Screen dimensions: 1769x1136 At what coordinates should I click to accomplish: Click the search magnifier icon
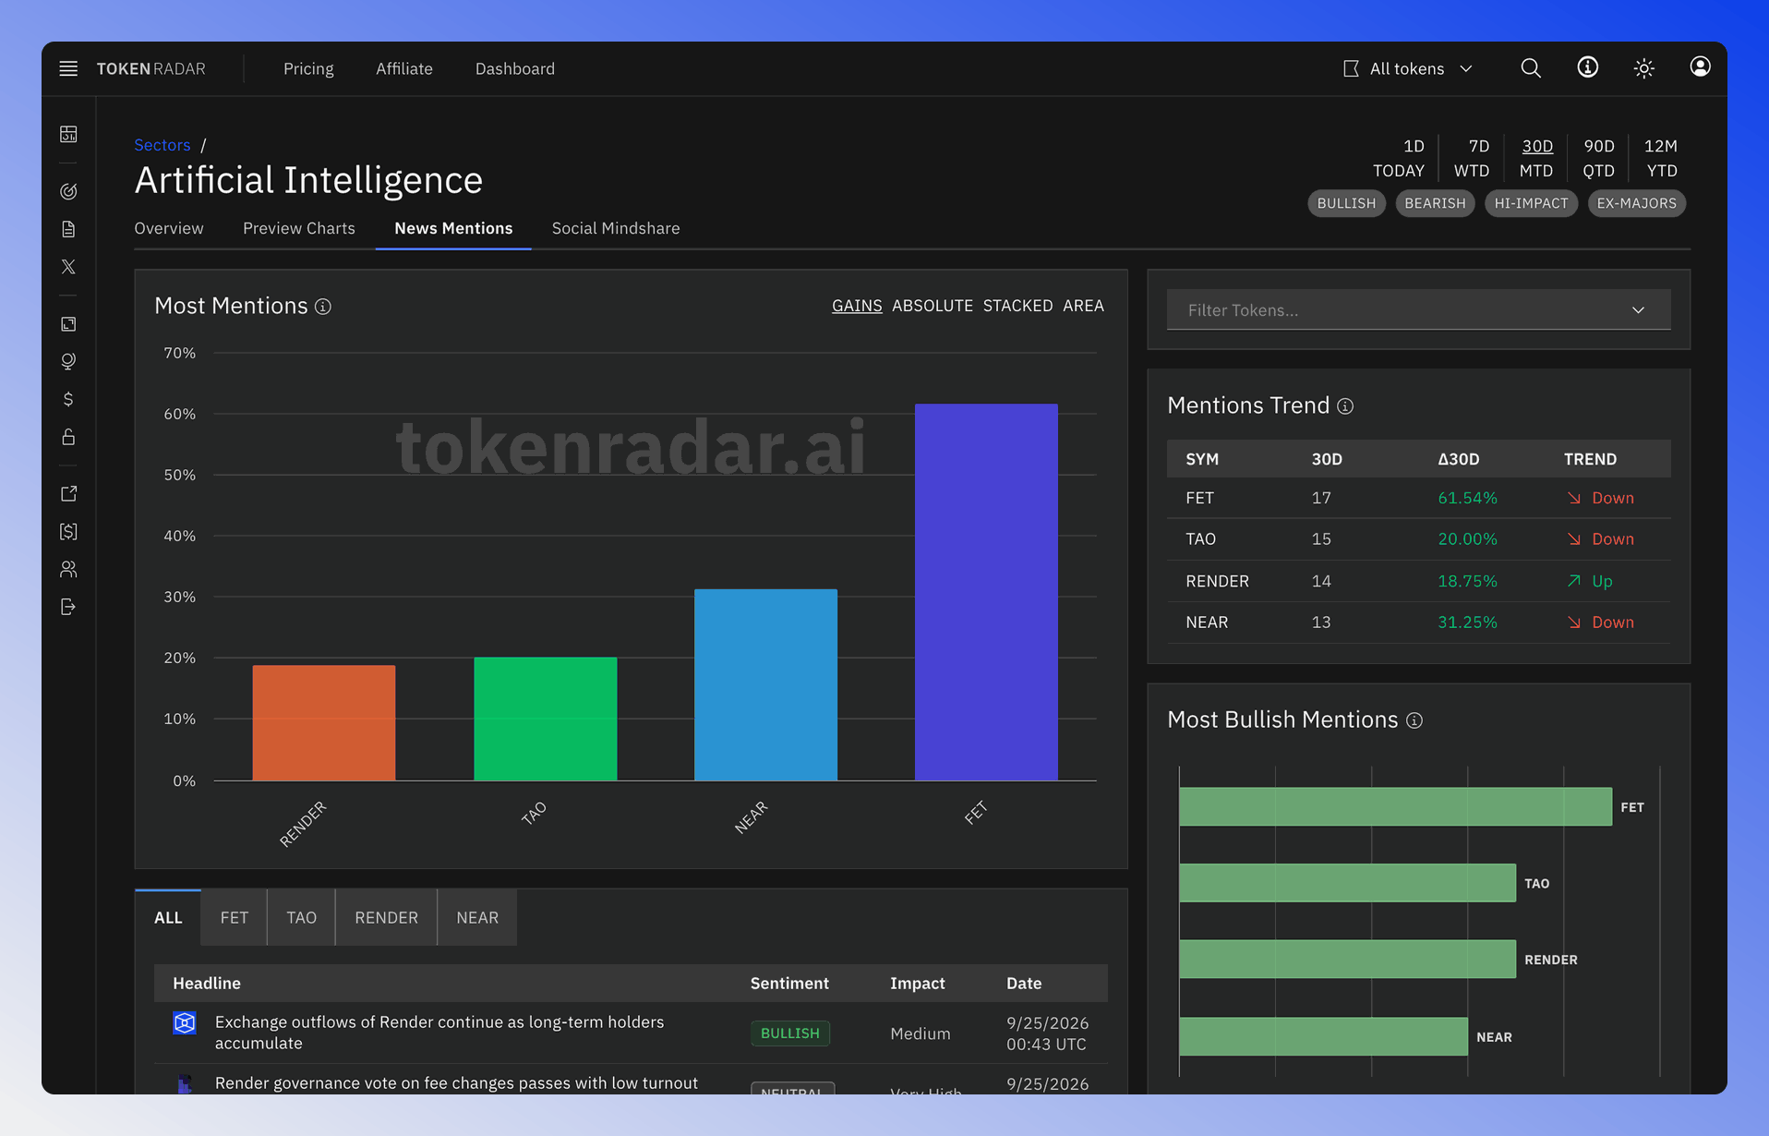coord(1531,68)
